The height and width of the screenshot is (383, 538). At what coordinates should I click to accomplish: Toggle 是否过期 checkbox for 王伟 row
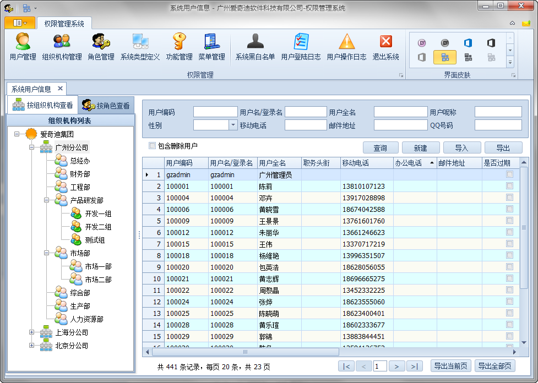coord(509,244)
